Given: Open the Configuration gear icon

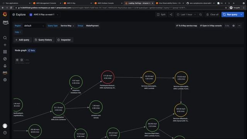Looking at the screenshot, I should [5, 80].
